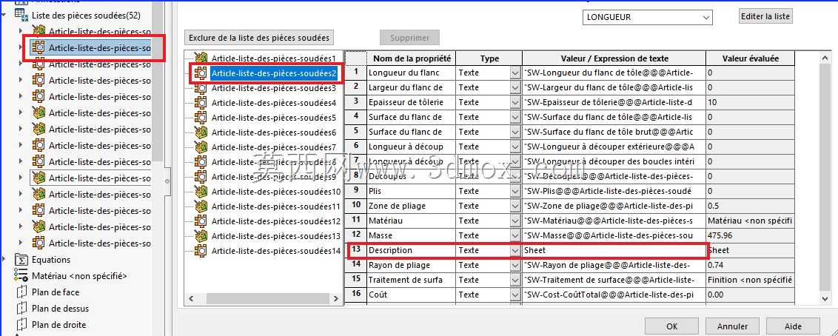Click the Zone de pliage property name cell
The height and width of the screenshot is (336, 838).
click(412, 206)
